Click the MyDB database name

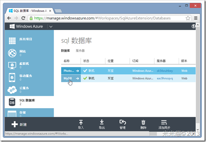click(x=68, y=78)
